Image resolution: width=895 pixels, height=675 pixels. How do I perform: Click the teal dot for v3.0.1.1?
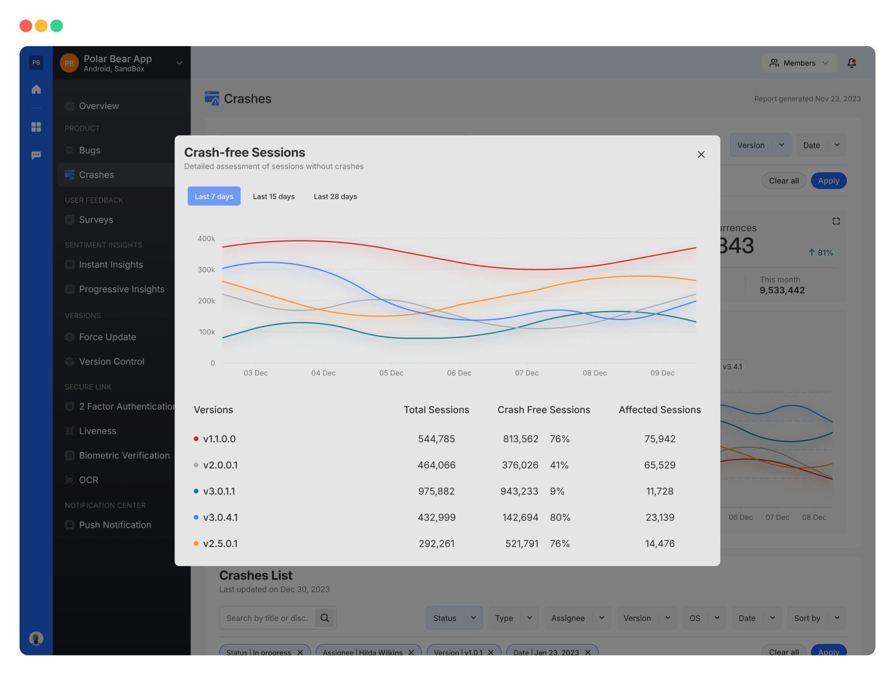[196, 491]
